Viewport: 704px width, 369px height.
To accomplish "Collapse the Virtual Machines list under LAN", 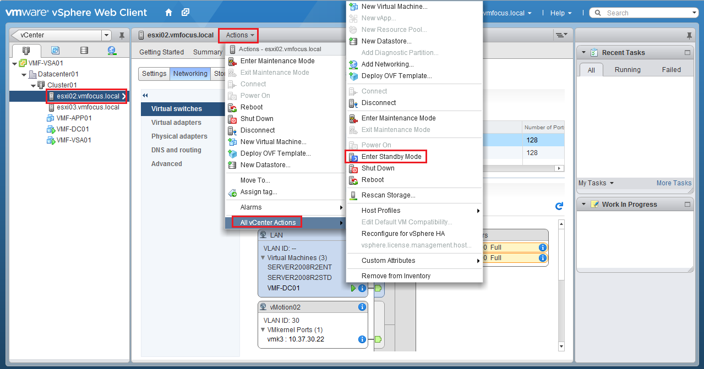I will coord(263,258).
